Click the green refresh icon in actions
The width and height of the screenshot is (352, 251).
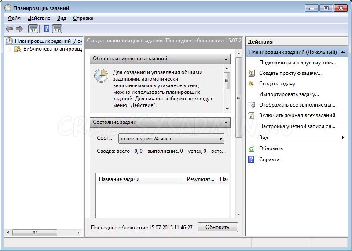[x=251, y=149]
